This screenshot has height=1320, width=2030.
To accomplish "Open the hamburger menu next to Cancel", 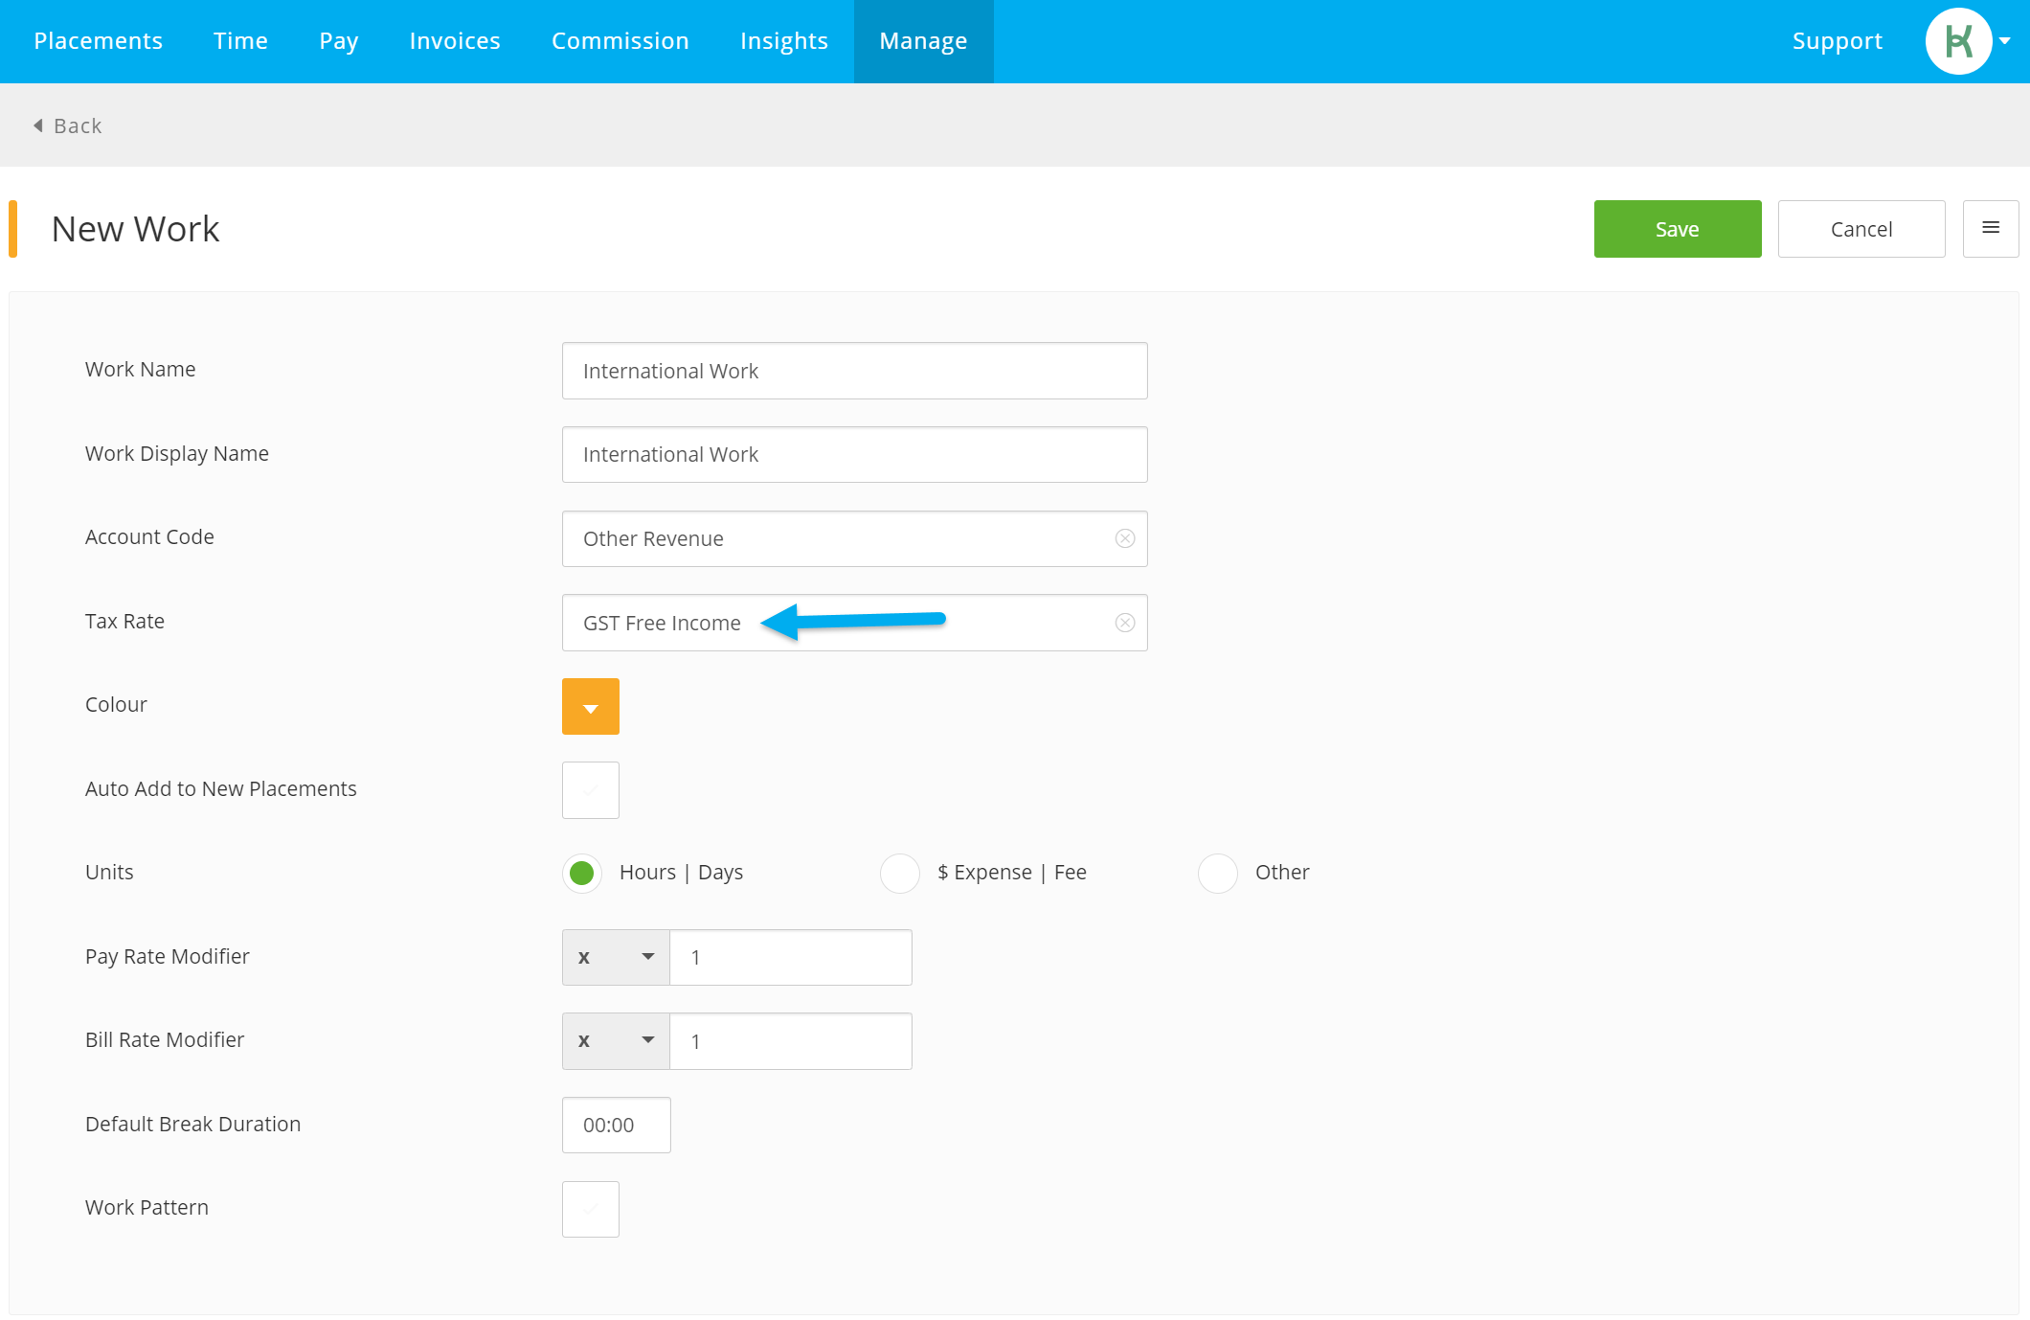I will (1991, 229).
